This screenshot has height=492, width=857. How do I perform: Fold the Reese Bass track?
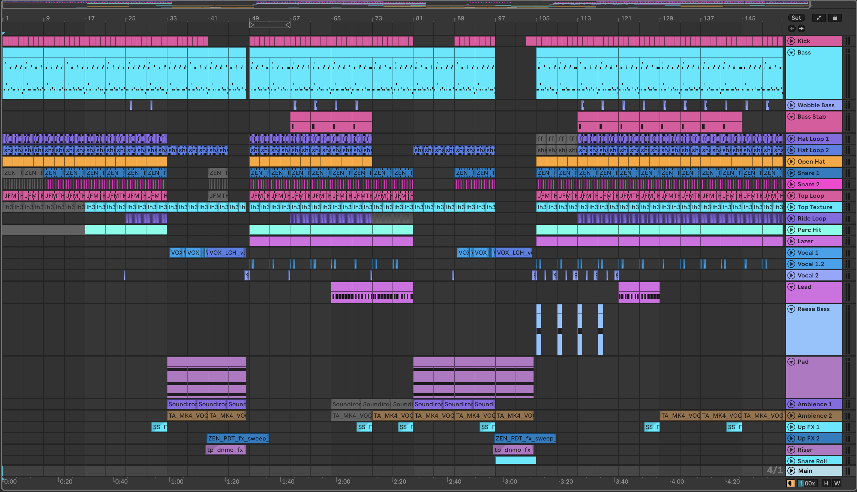791,309
